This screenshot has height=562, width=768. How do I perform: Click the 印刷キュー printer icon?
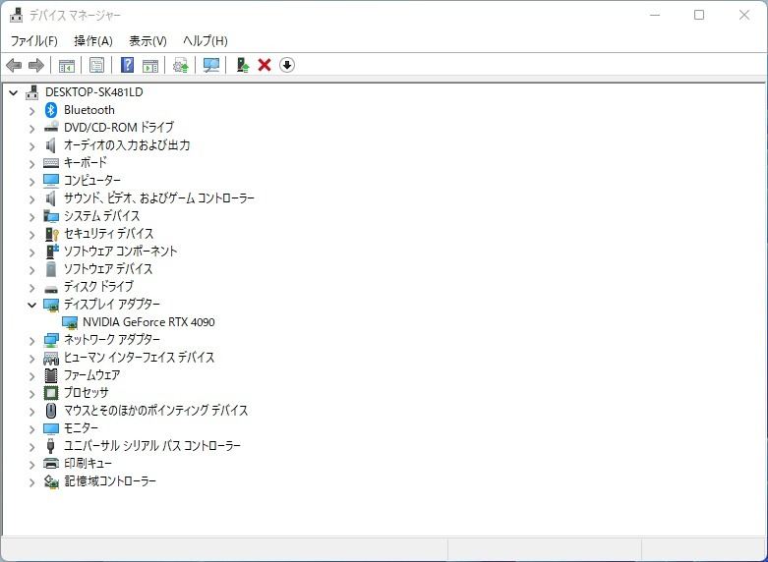pos(51,463)
